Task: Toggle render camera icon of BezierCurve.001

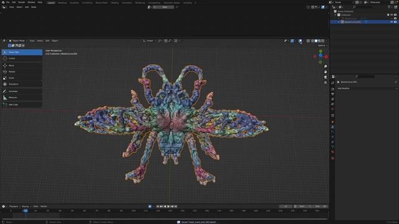Action: pos(395,22)
